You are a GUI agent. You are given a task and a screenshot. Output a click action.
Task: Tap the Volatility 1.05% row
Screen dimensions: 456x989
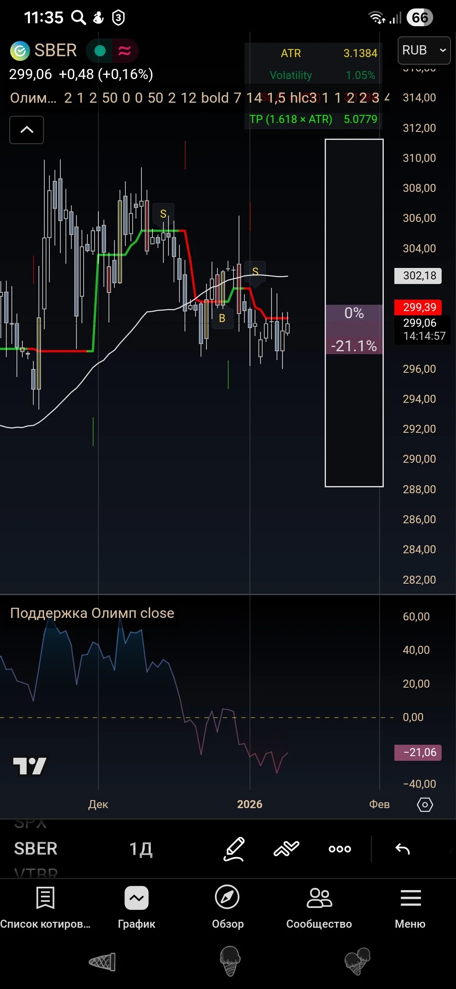[313, 75]
